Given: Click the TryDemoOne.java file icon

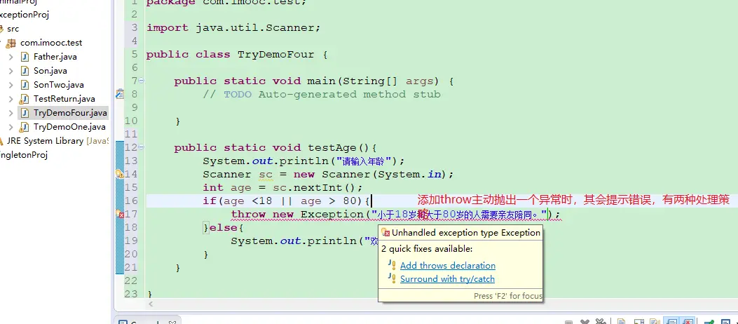Looking at the screenshot, I should (x=24, y=127).
